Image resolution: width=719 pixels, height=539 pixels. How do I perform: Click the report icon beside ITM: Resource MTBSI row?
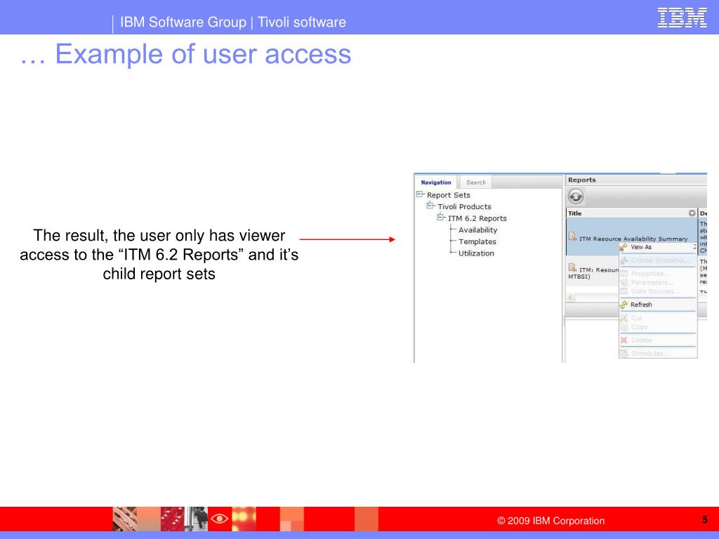point(572,267)
